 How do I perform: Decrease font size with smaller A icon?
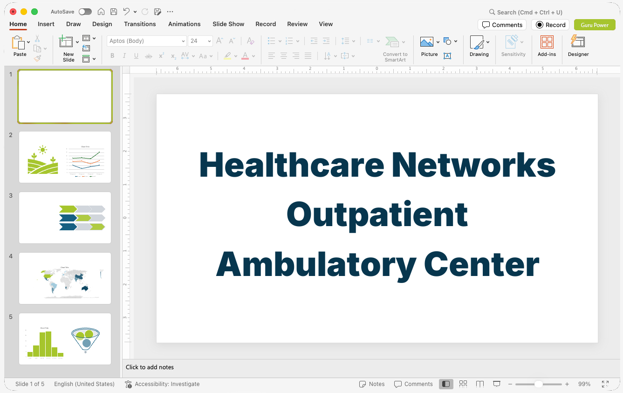[x=232, y=41]
